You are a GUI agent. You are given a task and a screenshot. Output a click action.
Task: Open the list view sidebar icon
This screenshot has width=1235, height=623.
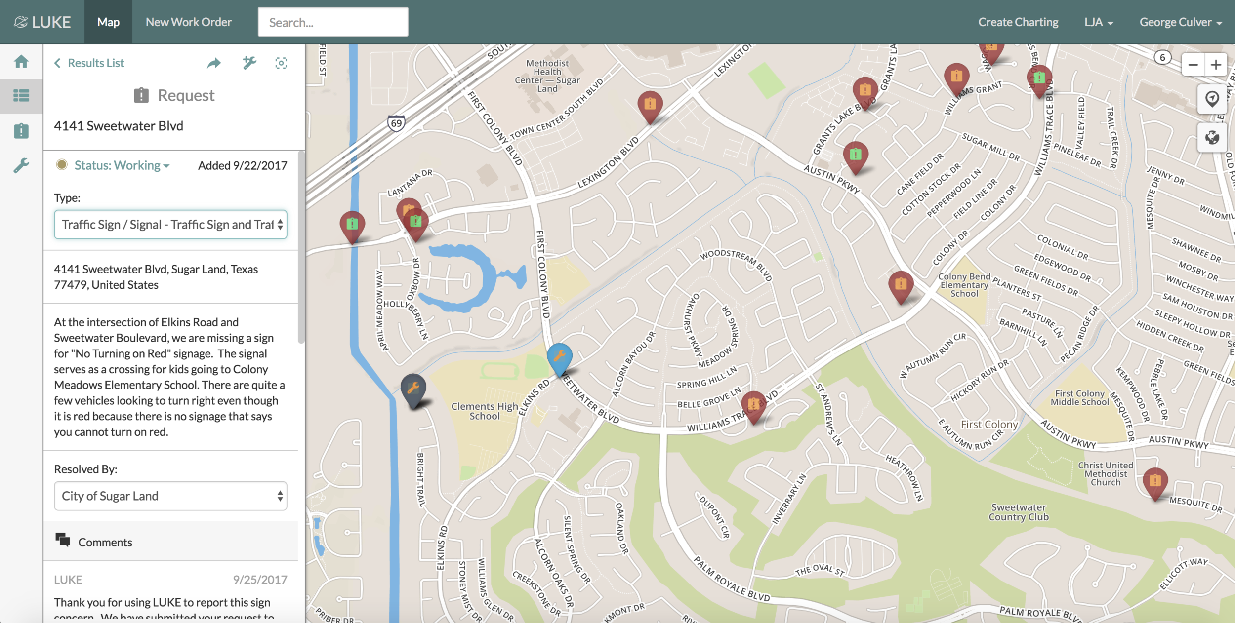point(21,95)
